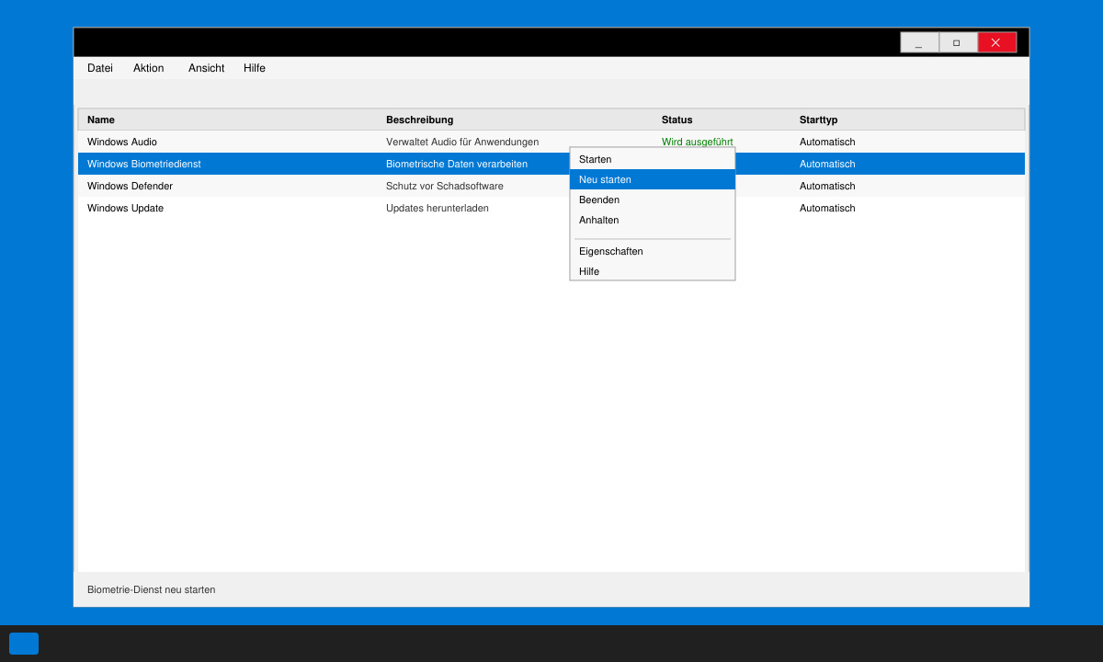Maximize the services window
1103x662 pixels.
pos(958,42)
